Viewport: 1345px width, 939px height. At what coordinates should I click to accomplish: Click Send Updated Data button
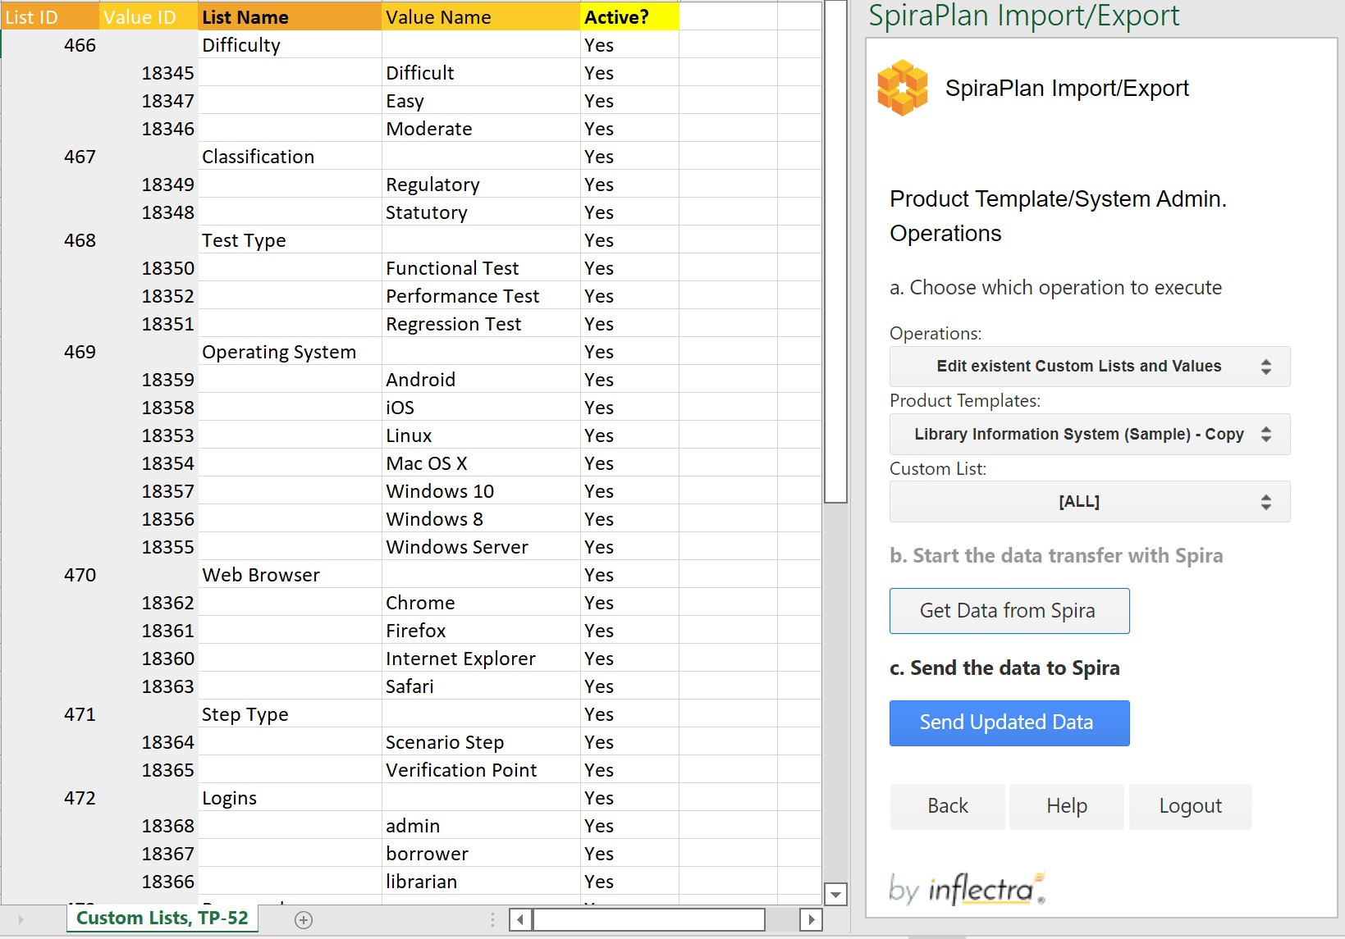(x=1009, y=723)
